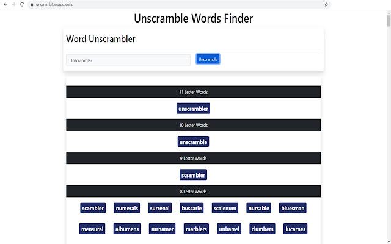Click the Unscrambler text input field
The width and height of the screenshot is (391, 244).
[x=128, y=60]
